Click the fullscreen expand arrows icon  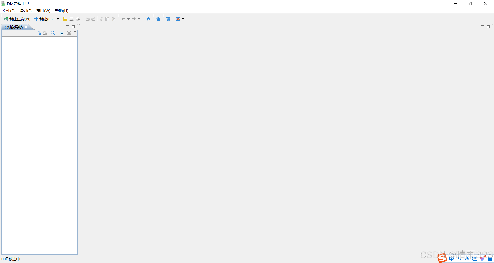point(69,33)
